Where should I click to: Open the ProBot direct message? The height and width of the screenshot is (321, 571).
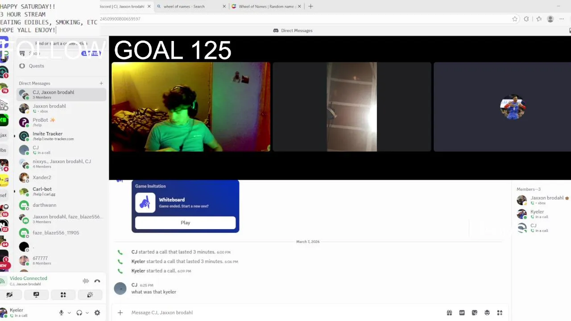pos(61,122)
